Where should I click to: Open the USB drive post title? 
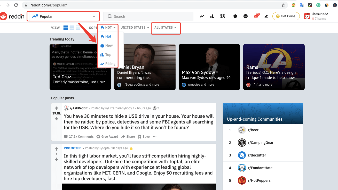coord(139,122)
